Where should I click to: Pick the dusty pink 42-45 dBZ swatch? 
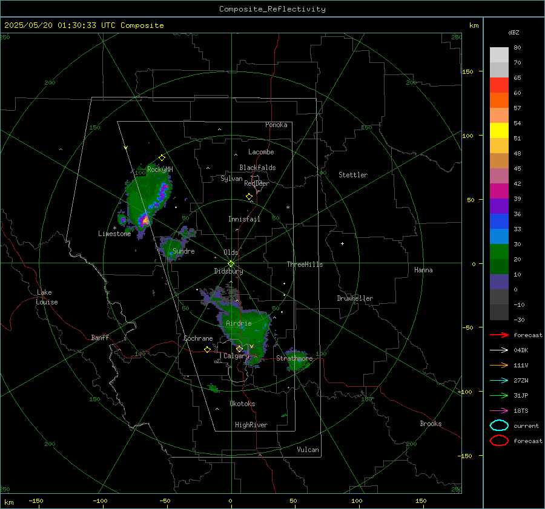(499, 176)
